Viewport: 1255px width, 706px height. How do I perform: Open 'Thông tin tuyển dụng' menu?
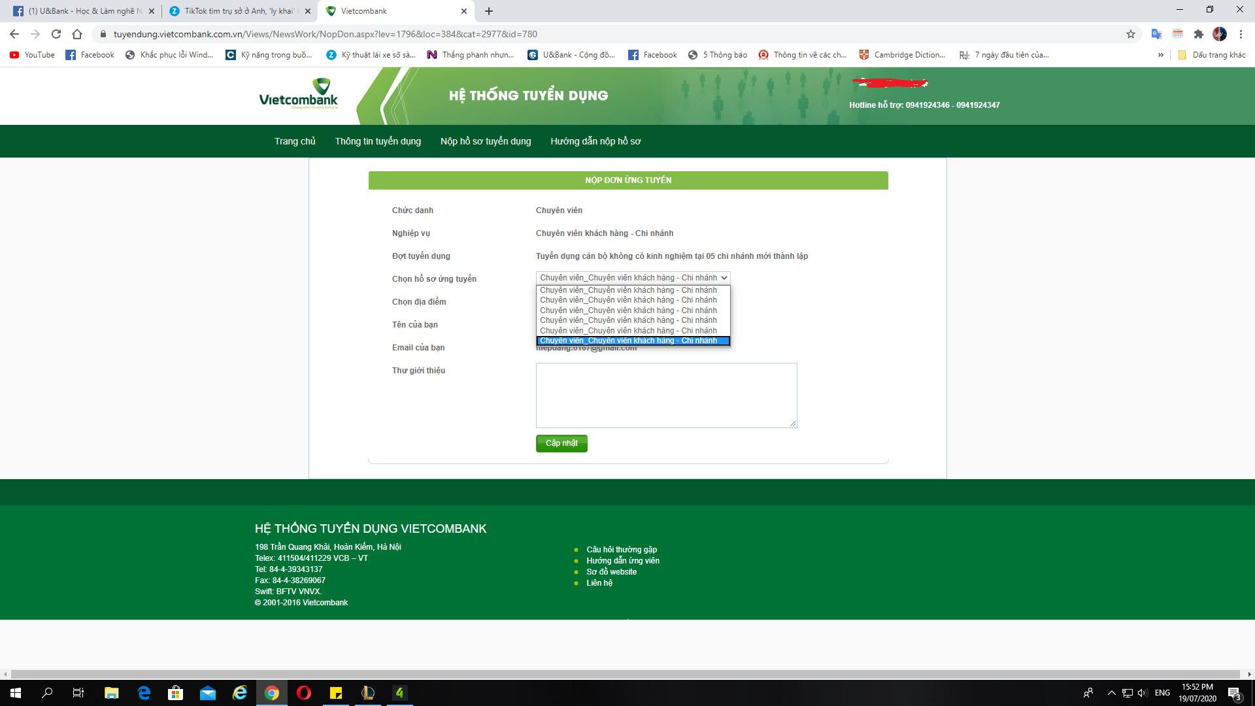point(378,141)
